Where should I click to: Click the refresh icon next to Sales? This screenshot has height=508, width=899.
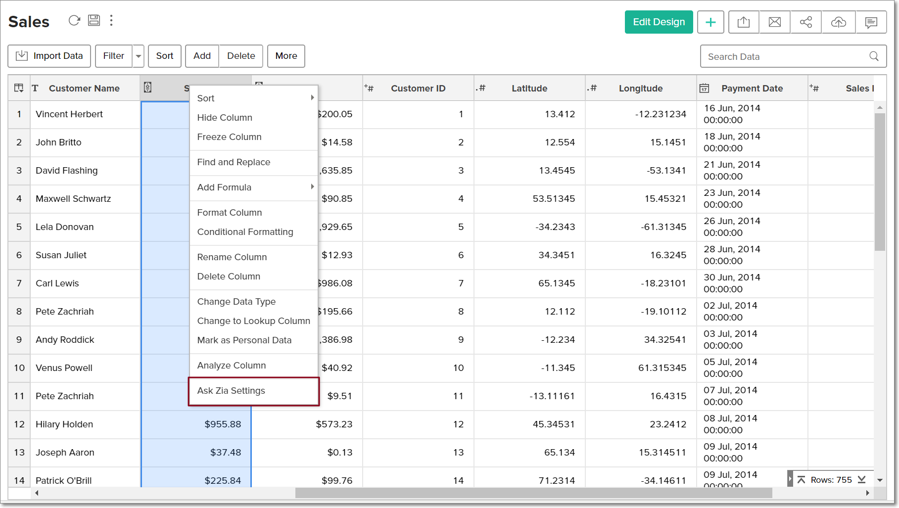(x=74, y=20)
